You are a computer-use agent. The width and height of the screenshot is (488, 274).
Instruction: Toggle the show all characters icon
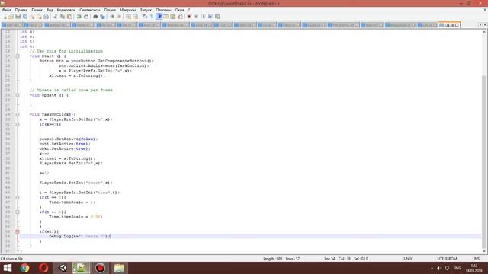click(152, 17)
